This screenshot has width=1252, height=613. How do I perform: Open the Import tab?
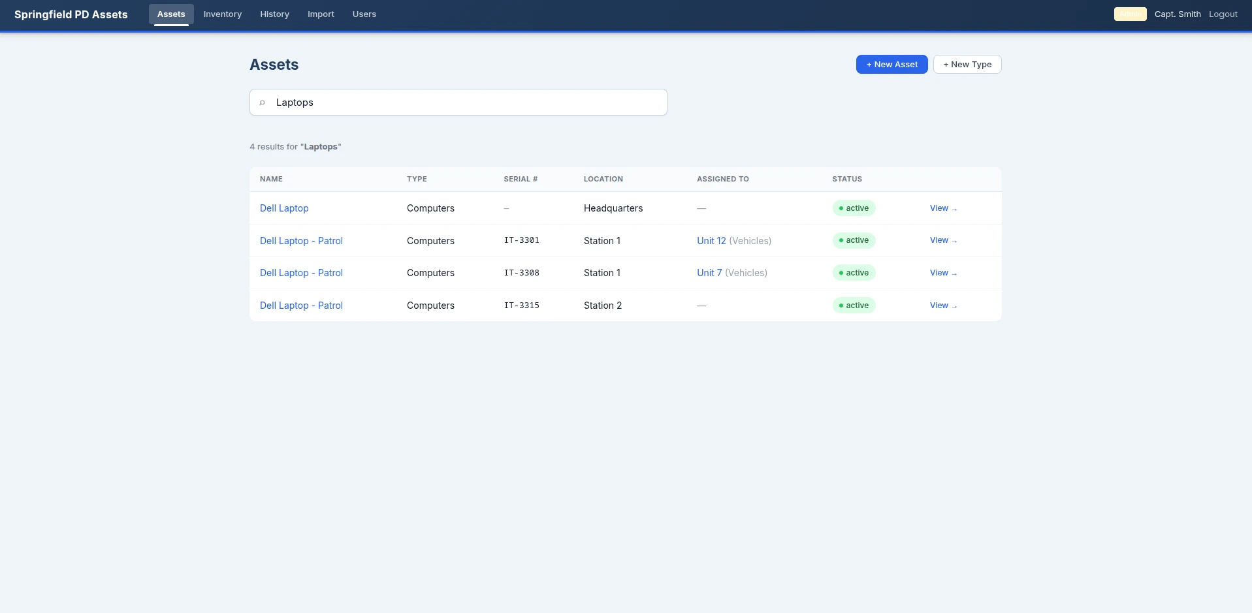pos(321,14)
